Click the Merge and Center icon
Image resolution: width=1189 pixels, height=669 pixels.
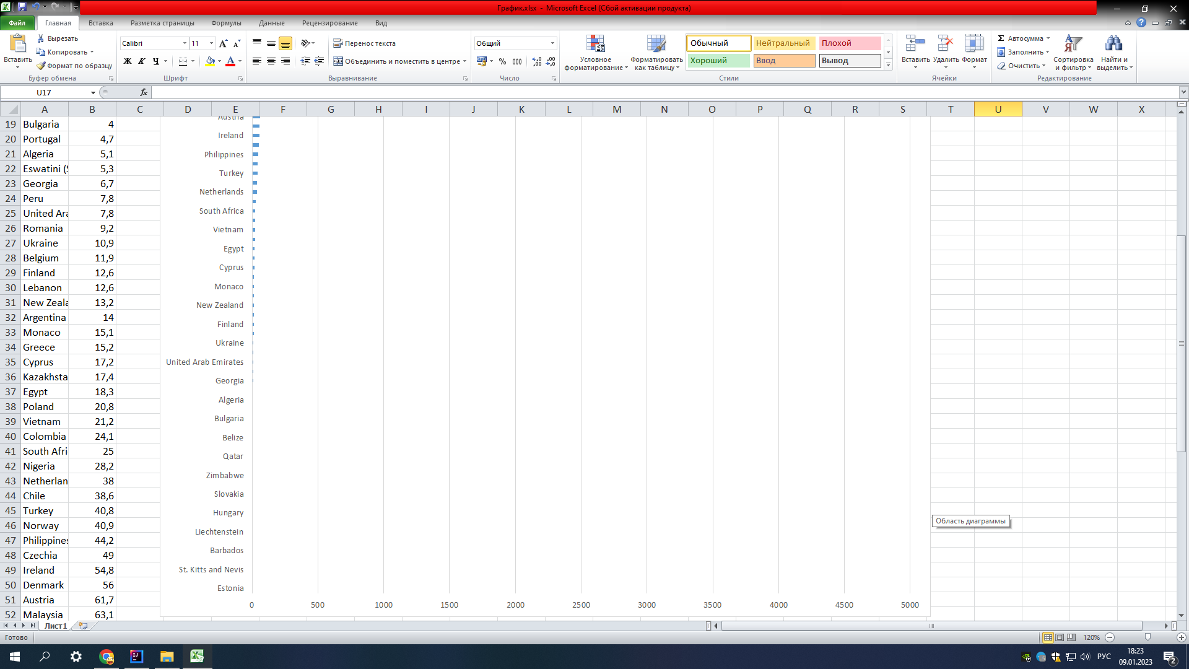338,61
